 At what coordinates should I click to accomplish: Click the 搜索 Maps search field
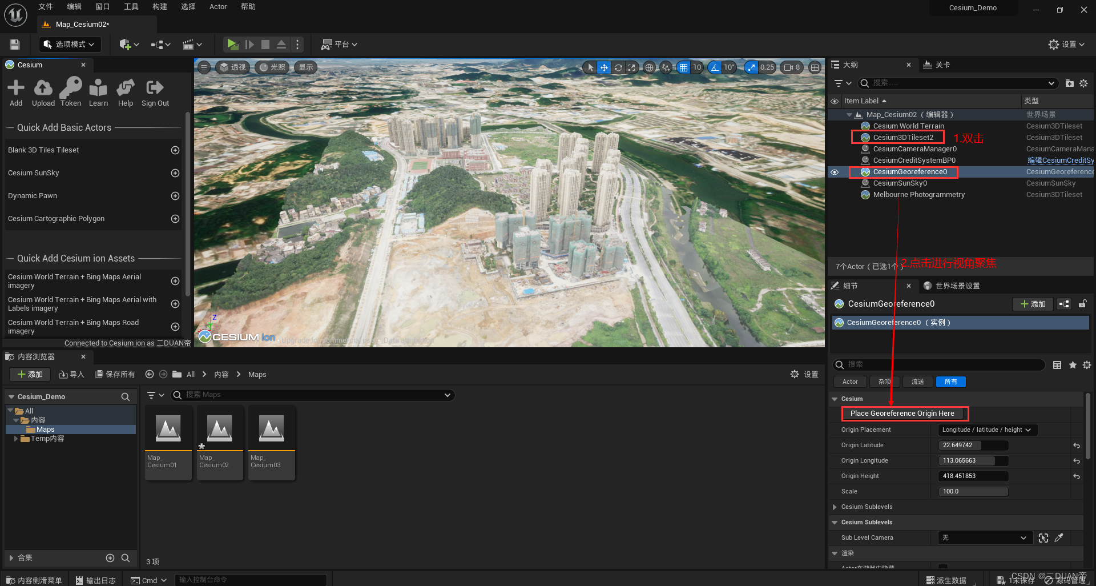point(313,395)
